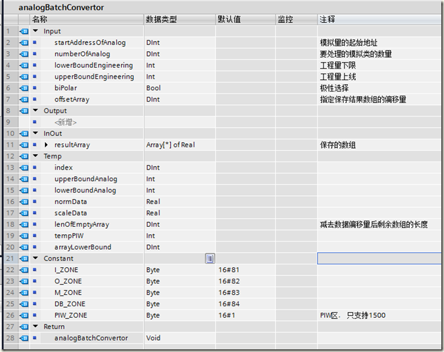The width and height of the screenshot is (444, 352).
Task: Sort by the 名称 column header
Action: tap(87, 20)
